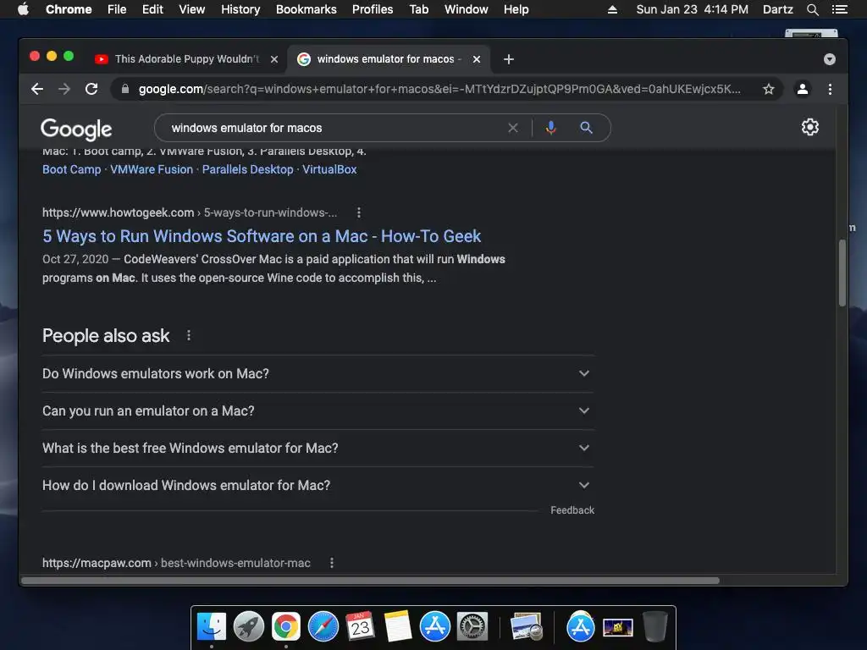
Task: Select the 'windows emulator for macos' tab
Action: point(388,59)
